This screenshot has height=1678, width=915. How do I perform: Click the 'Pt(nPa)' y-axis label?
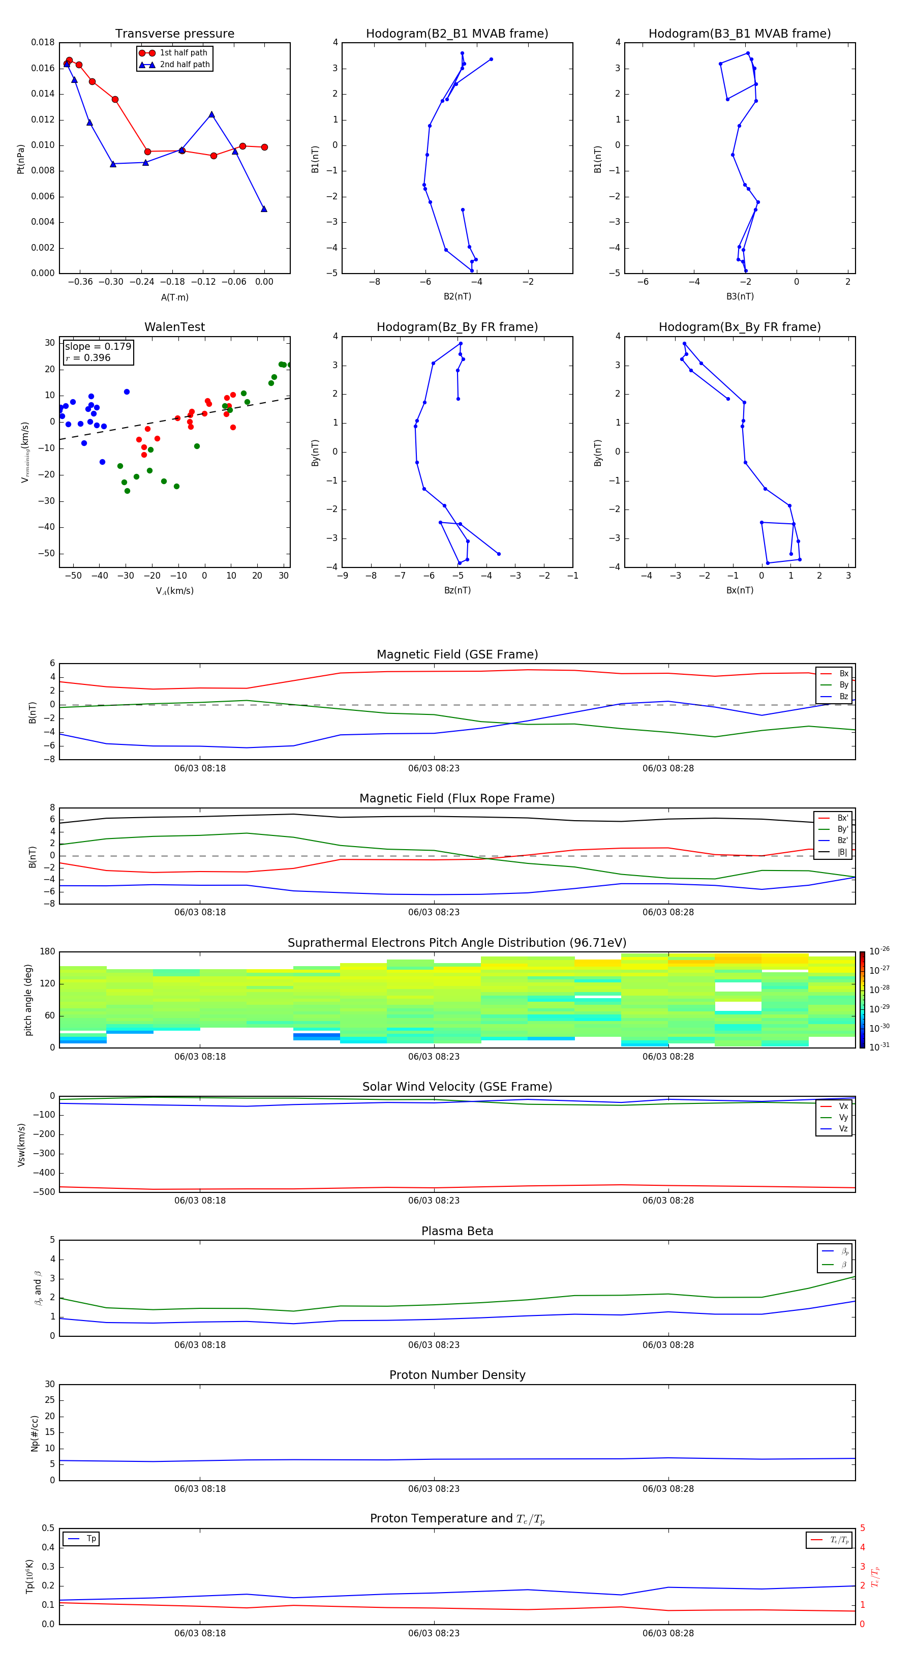point(20,158)
